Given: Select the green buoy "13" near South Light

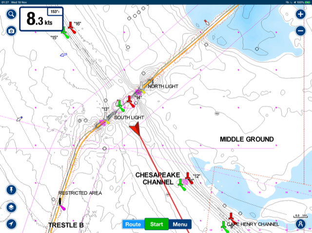Looking at the screenshot, I should [119, 106].
